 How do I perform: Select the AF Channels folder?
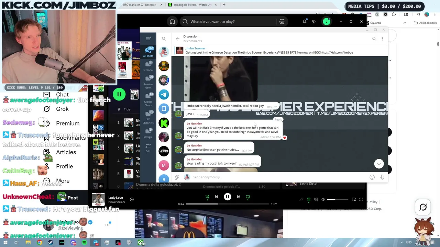[148, 118]
